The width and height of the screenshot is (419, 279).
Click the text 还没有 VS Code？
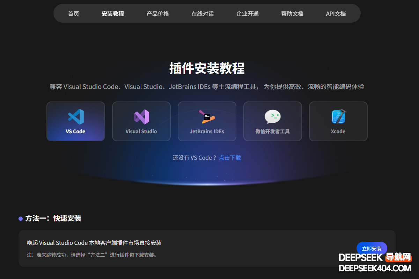(195, 158)
